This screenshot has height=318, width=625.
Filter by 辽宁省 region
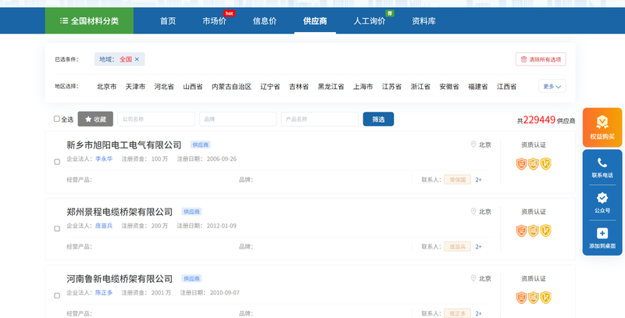[270, 87]
